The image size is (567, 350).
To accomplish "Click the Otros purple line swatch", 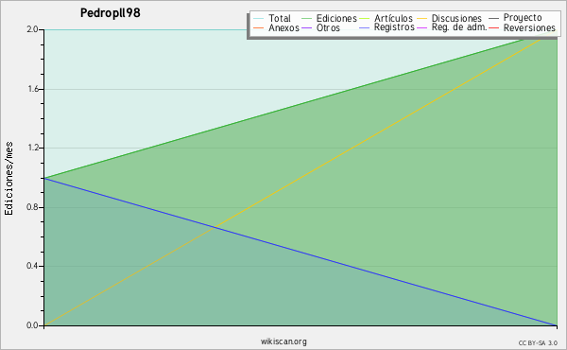I will pyautogui.click(x=306, y=27).
